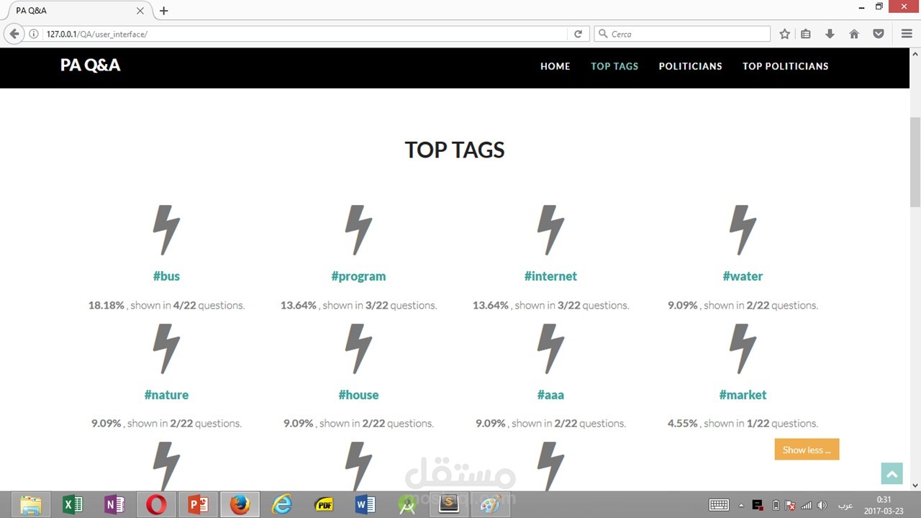Viewport: 921px width, 518px height.
Task: Save page to Pocket icon
Action: coord(879,34)
